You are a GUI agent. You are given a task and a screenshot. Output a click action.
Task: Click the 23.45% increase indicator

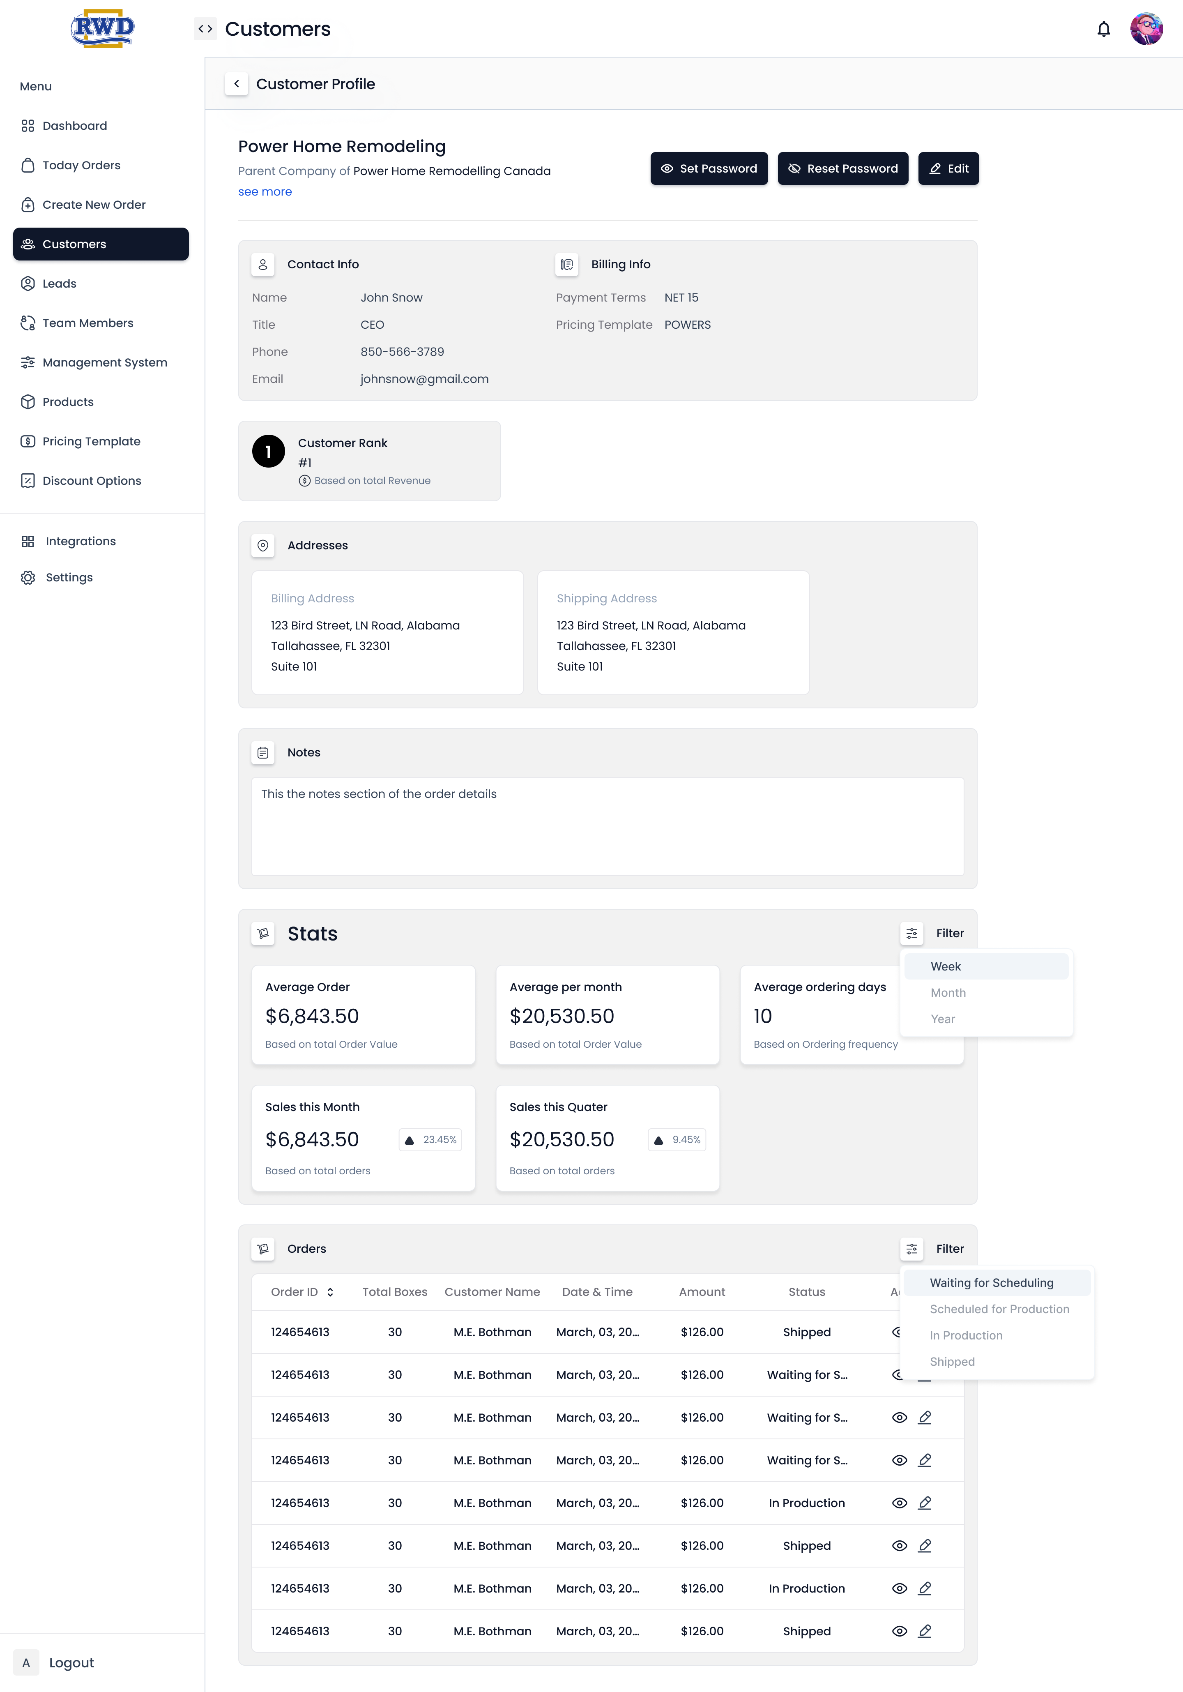tap(430, 1140)
